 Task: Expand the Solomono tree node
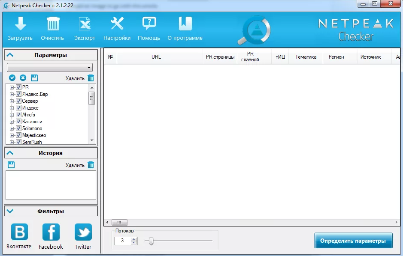tap(12, 128)
